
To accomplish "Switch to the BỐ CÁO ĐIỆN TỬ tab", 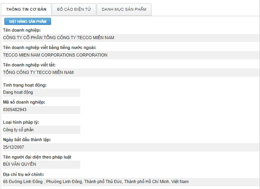I will 74,9.
